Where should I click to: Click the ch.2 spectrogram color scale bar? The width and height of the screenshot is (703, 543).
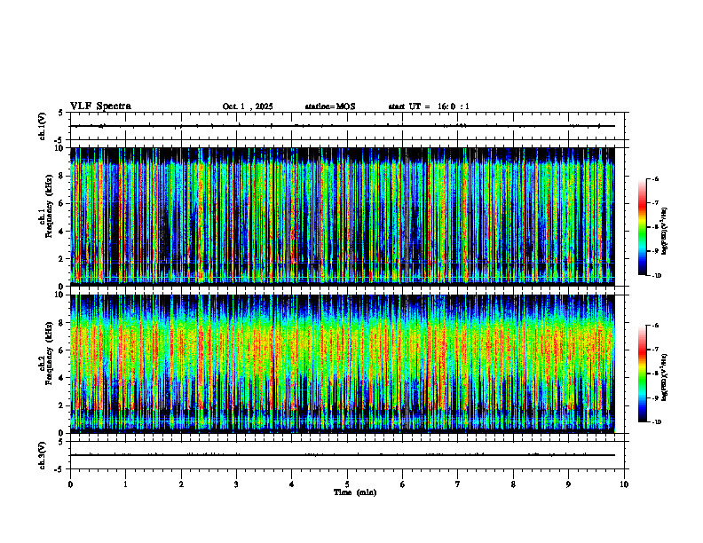tap(642, 374)
